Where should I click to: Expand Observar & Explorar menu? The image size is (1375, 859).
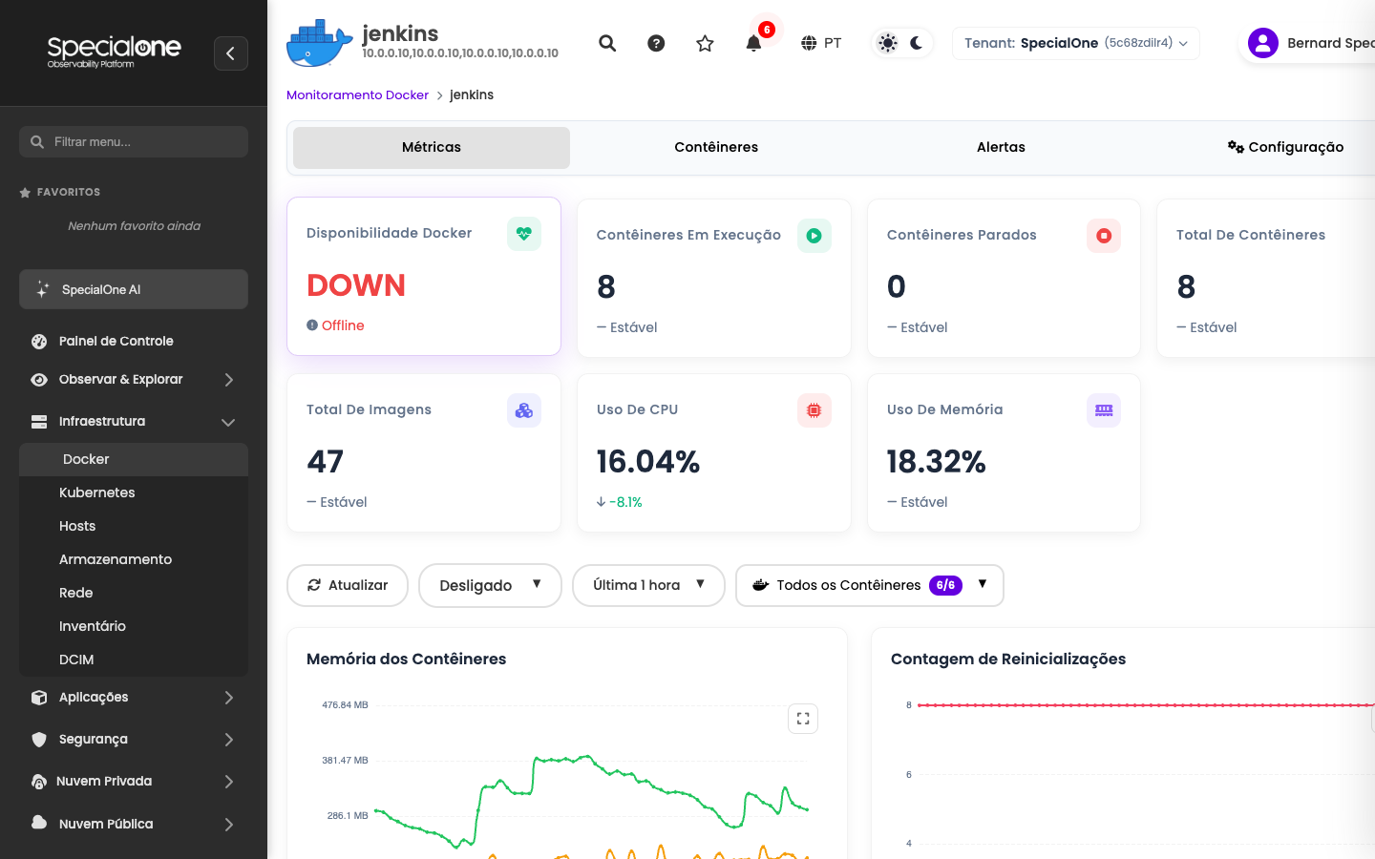tap(134, 380)
